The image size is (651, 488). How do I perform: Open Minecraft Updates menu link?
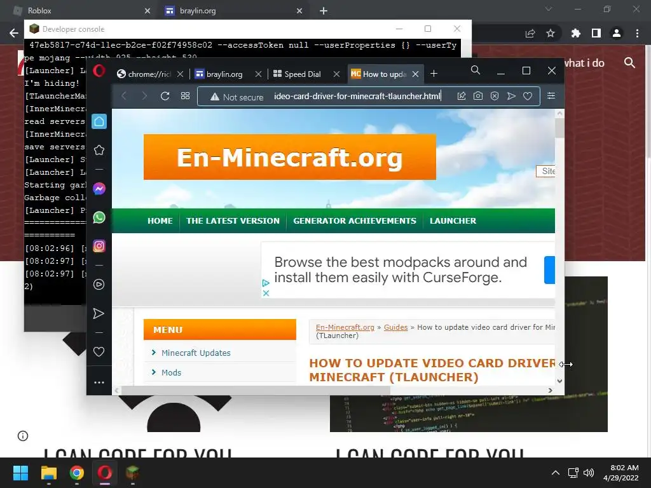(x=196, y=353)
